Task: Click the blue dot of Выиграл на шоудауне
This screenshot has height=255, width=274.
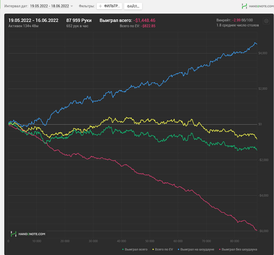Action: click(x=178, y=250)
